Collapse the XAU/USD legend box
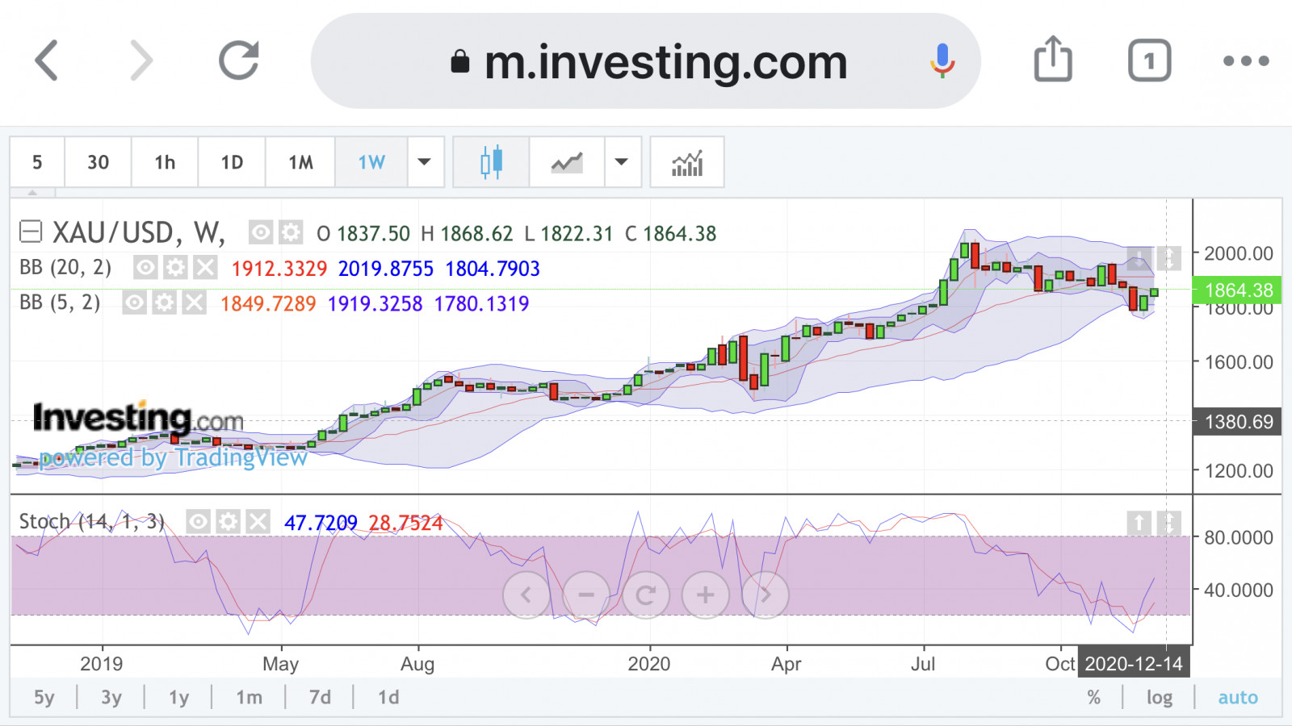The width and height of the screenshot is (1292, 726). [x=31, y=233]
